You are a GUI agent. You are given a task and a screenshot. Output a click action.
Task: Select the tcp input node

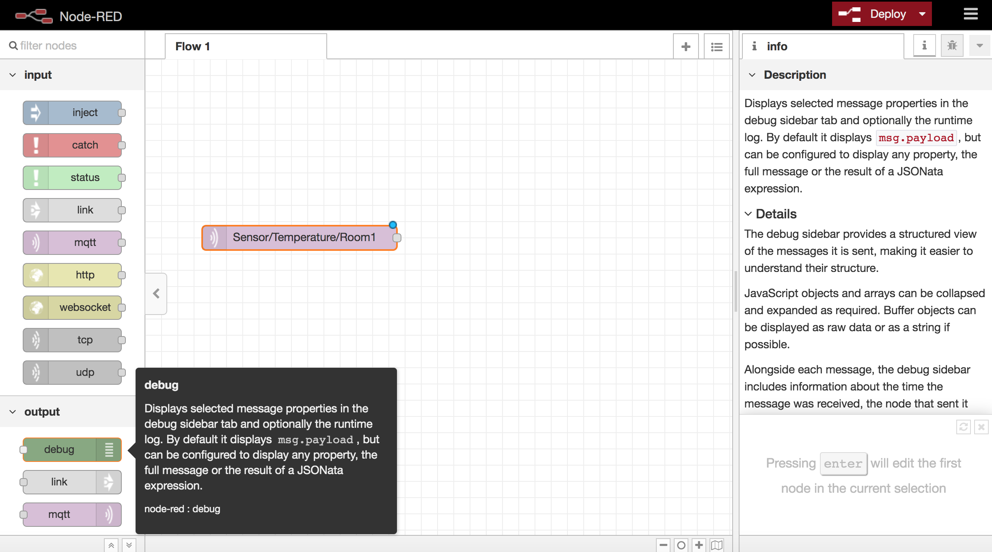pos(72,340)
